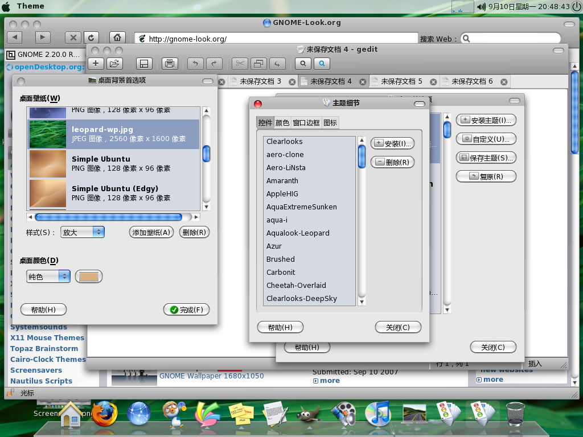Click the browser URL address field
The height and width of the screenshot is (437, 583).
tap(276, 39)
